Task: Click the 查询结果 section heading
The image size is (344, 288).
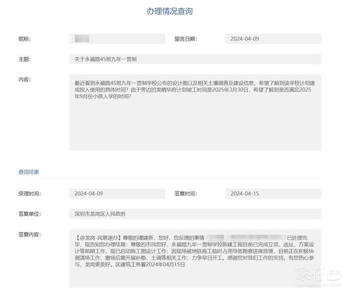Action: pos(29,172)
